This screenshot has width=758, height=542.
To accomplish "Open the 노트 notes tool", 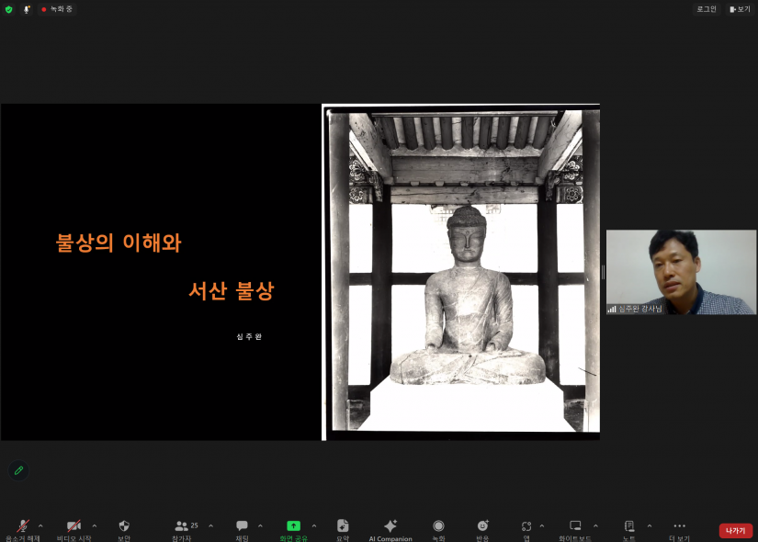I will tap(629, 527).
